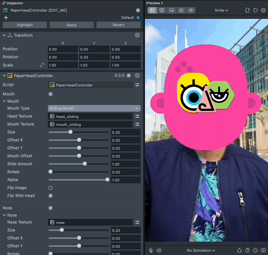
Task: Click the Revert button
Action: pos(119,25)
